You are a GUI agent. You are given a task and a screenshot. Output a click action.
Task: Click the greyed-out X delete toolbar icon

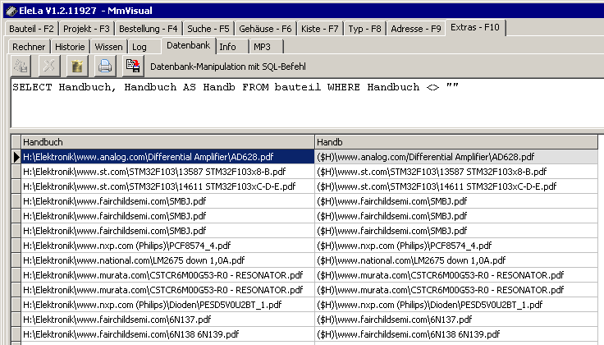[x=49, y=66]
